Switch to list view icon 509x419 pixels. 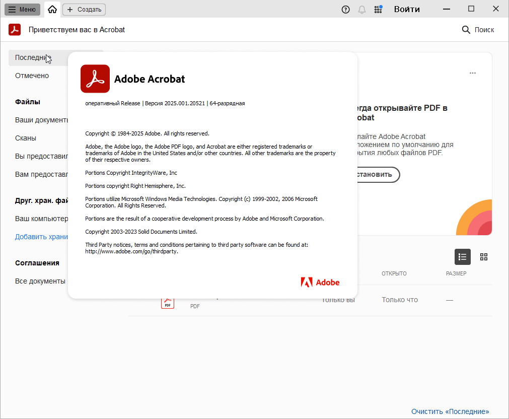pos(463,257)
